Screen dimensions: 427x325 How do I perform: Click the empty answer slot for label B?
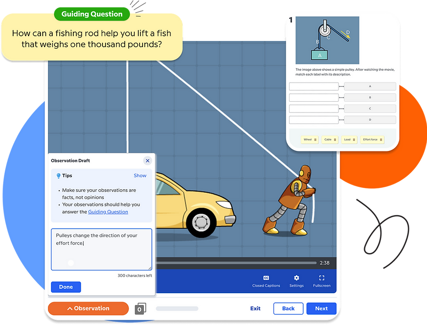point(314,98)
